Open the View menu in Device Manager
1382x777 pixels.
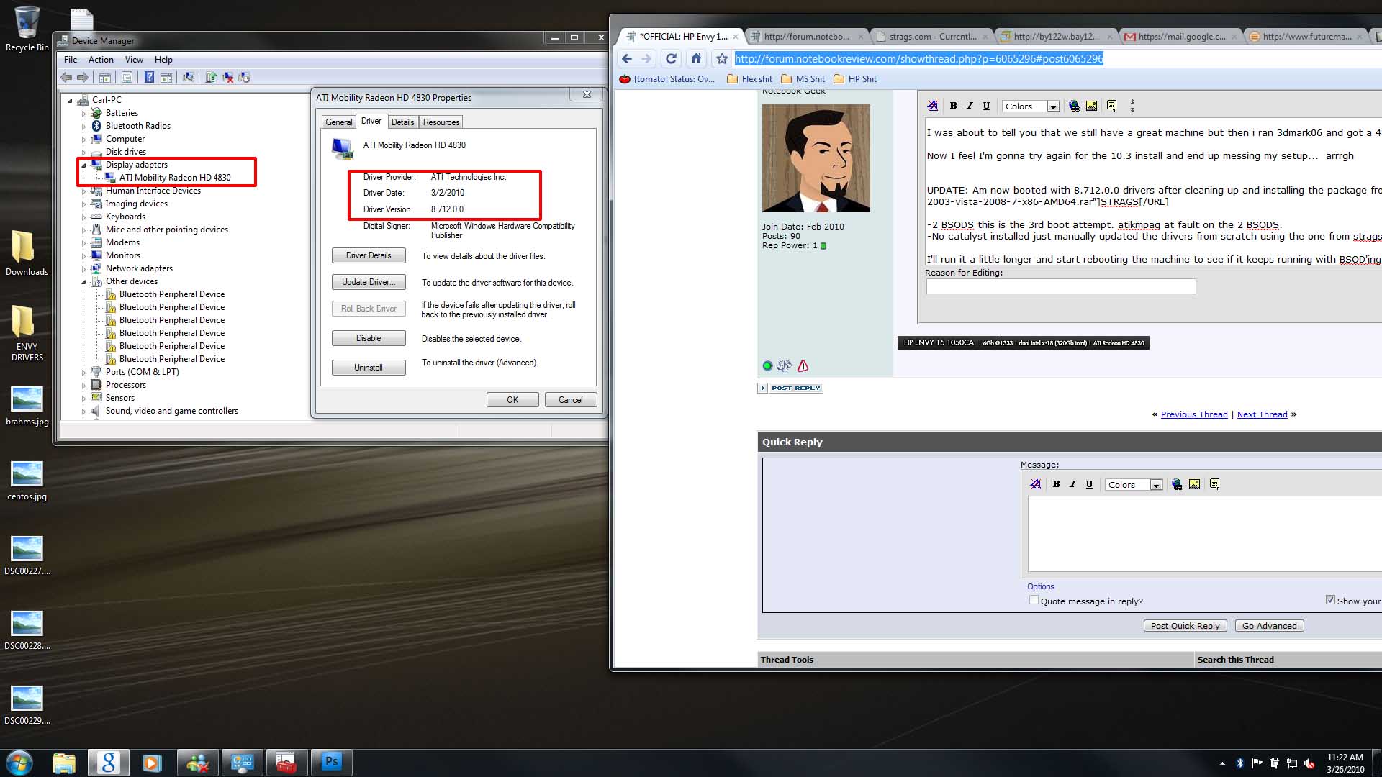(x=134, y=60)
